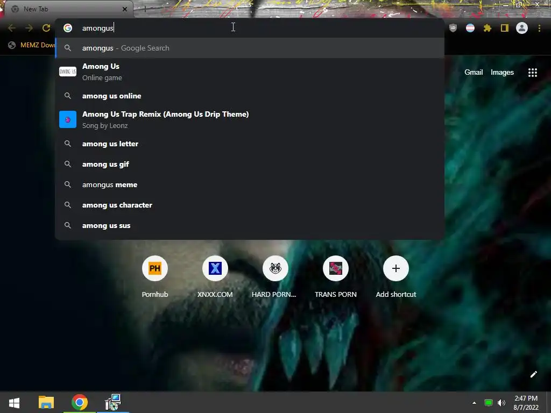Click the browser back arrow
Screen dimensions: 551x413
[12, 28]
